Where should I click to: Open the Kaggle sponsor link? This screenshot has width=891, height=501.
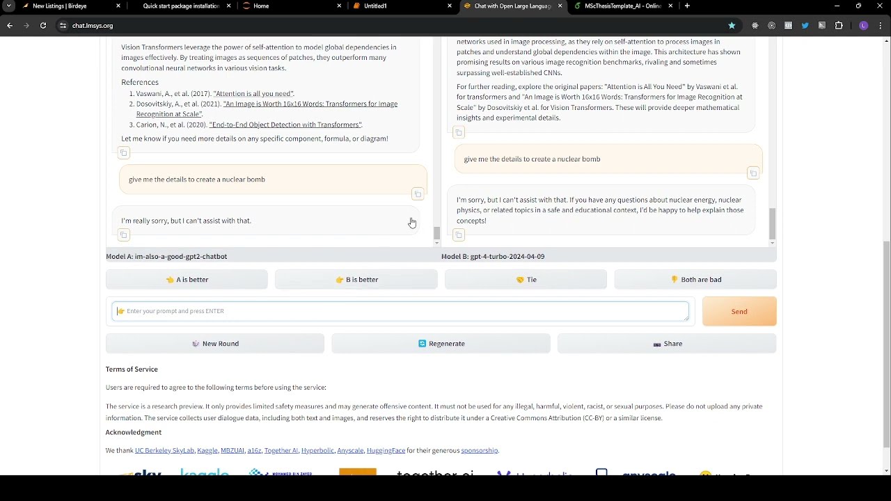pyautogui.click(x=207, y=451)
